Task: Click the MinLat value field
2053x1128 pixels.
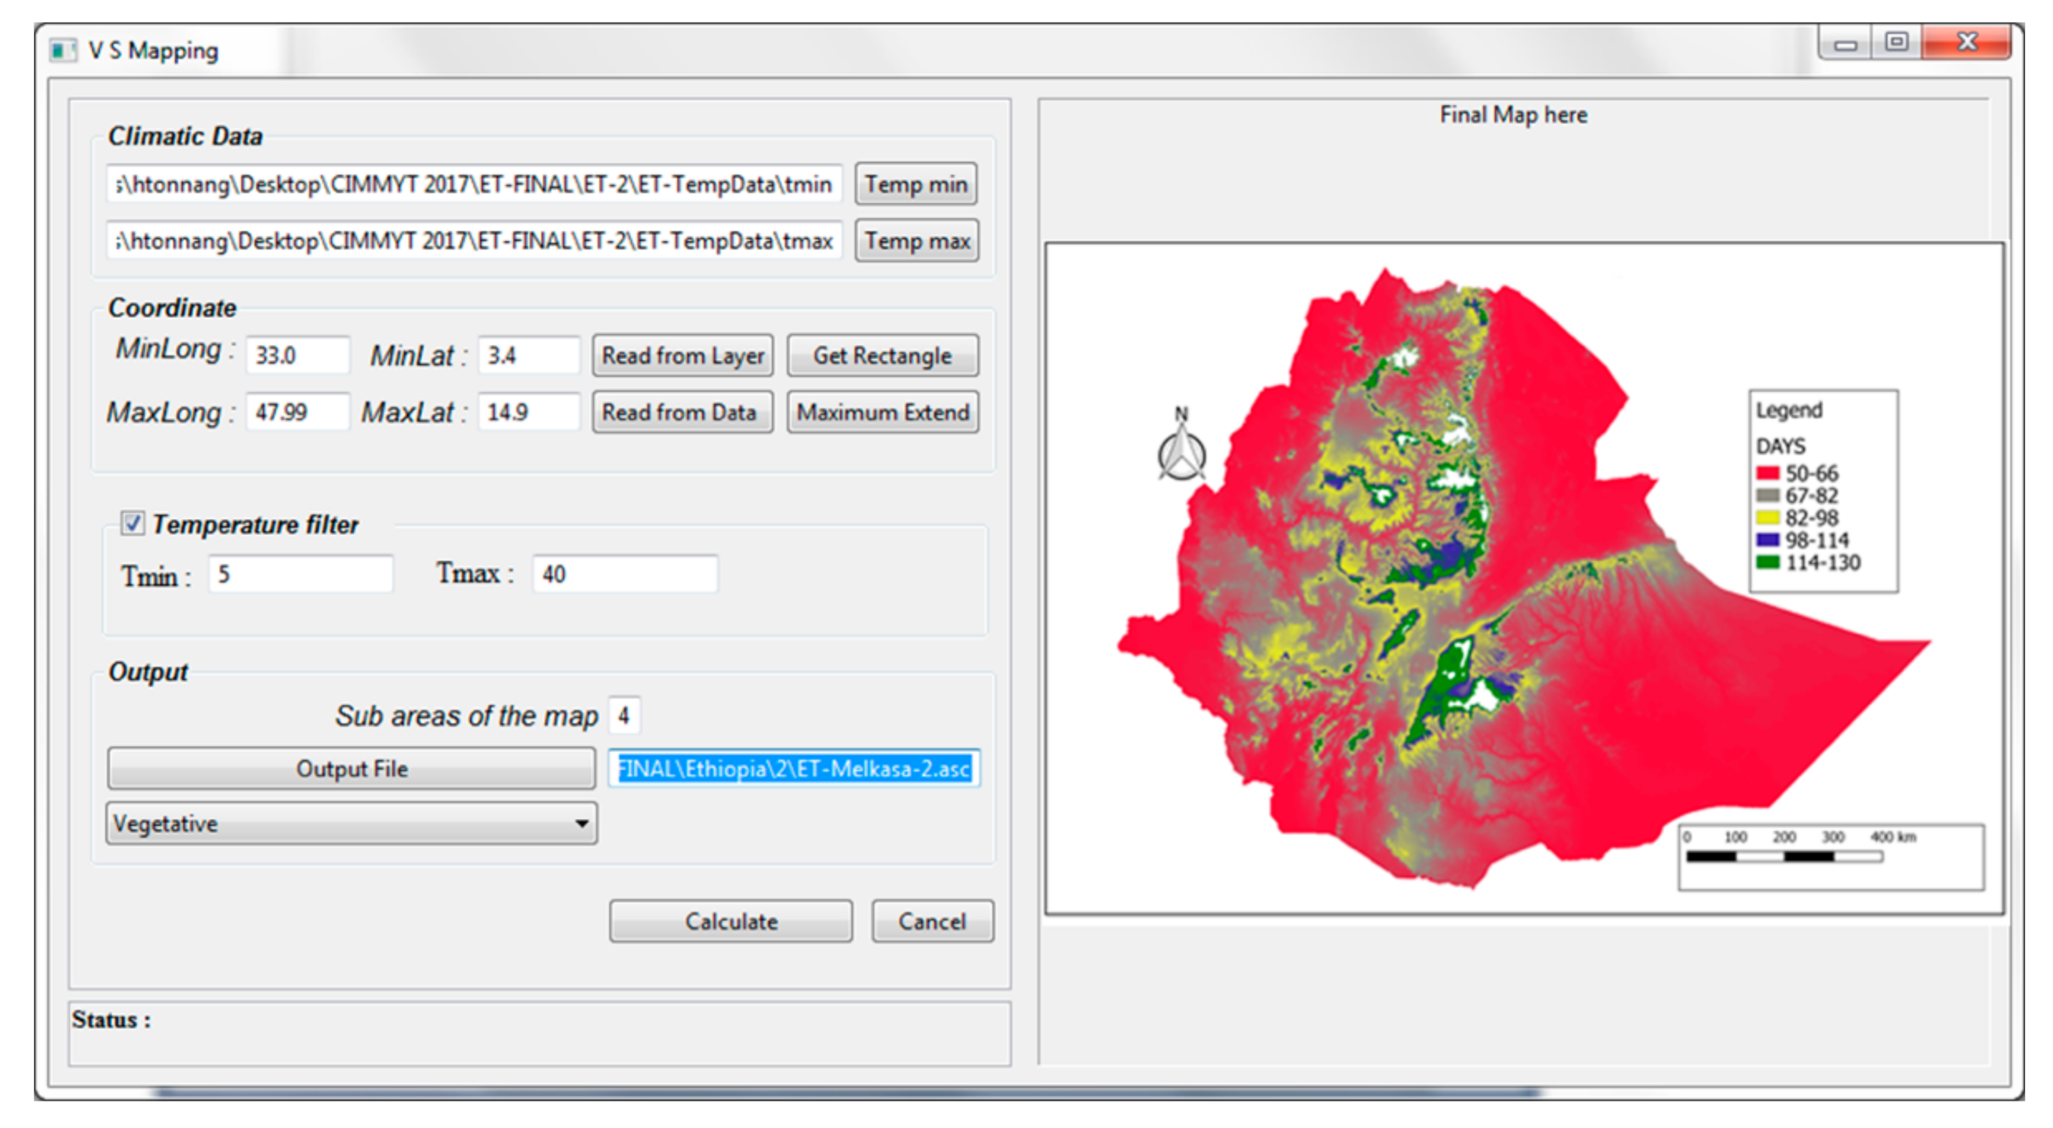Action: (x=528, y=355)
